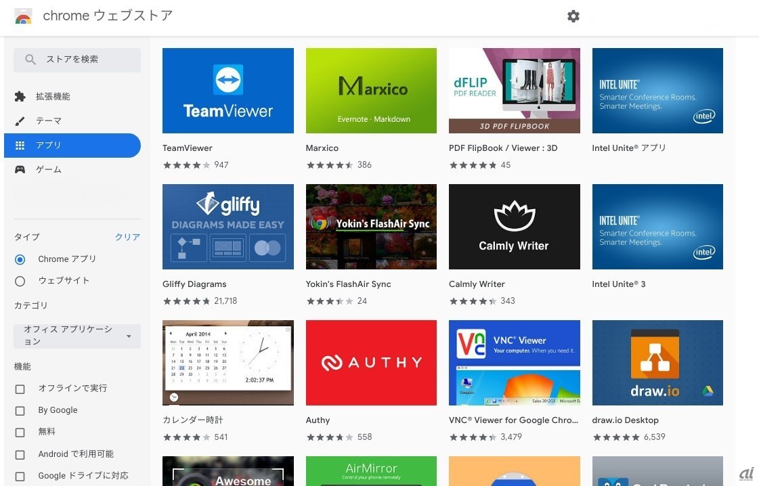
Task: Open the Marxico app tile image
Action: coord(371,91)
